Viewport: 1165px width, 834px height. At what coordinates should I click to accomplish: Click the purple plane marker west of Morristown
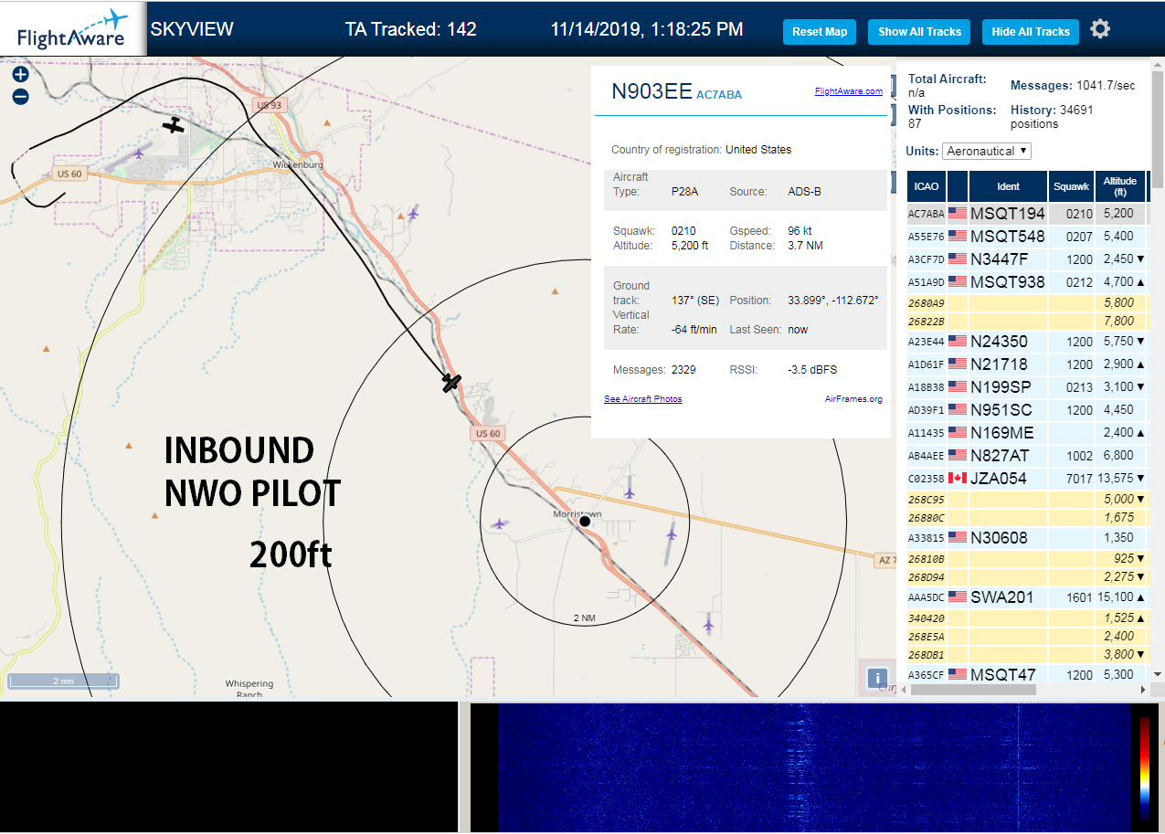coord(499,524)
